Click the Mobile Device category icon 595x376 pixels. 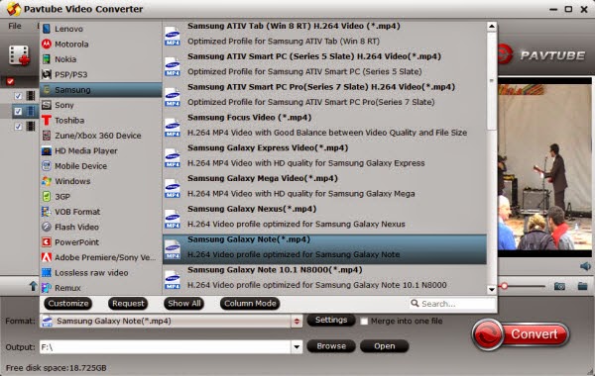[47, 166]
